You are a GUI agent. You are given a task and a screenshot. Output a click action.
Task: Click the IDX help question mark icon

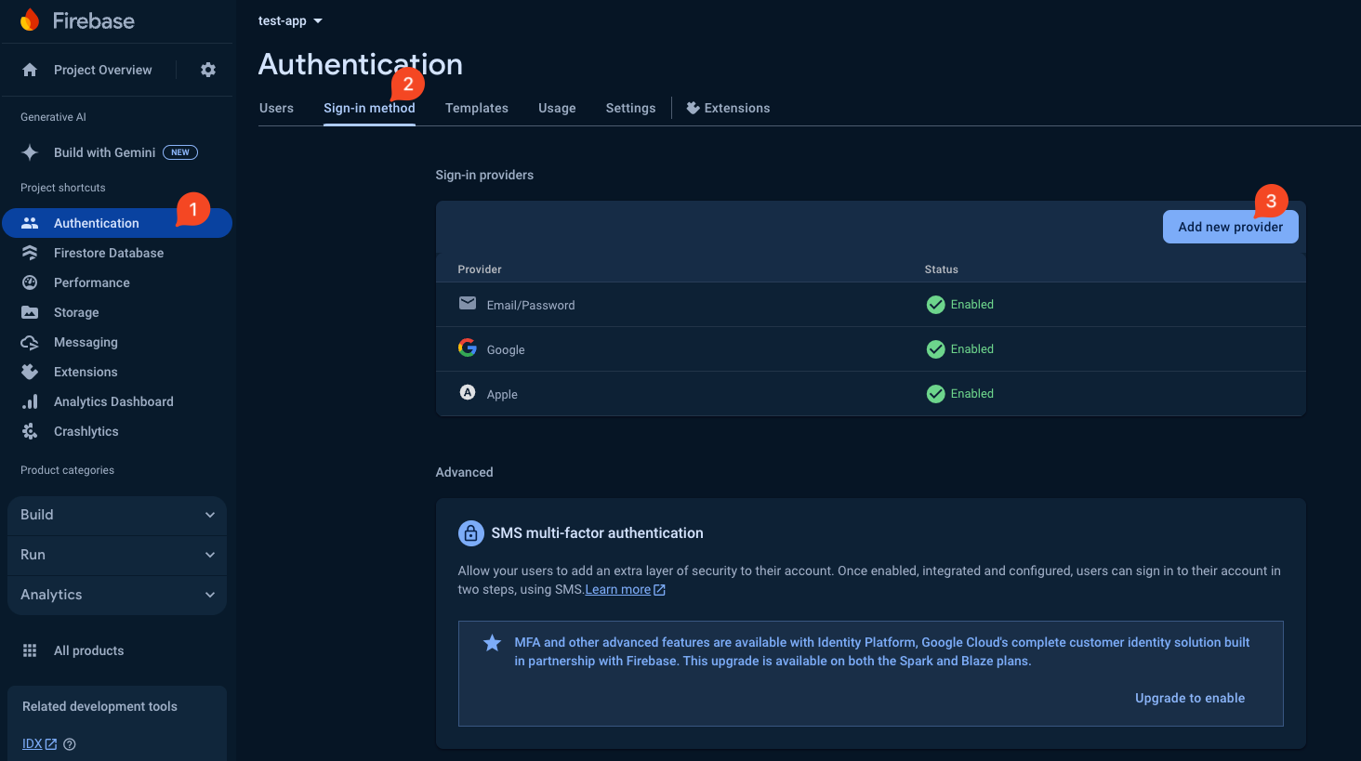click(70, 744)
